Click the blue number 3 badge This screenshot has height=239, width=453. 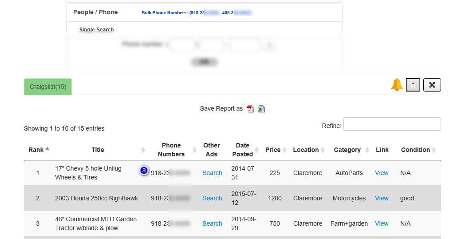[x=144, y=171]
